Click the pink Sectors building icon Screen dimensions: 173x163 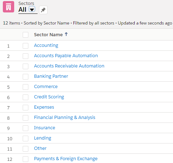pos(9,7)
